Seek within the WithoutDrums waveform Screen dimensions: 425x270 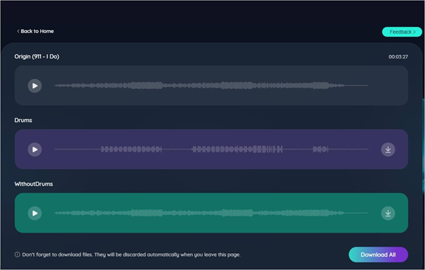coord(211,213)
